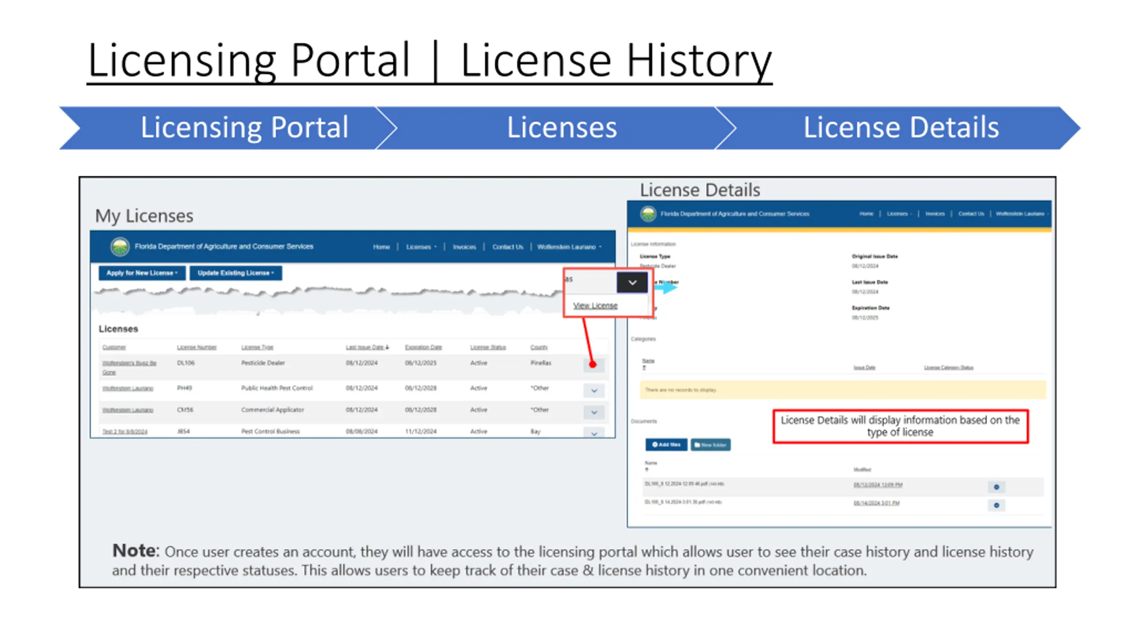Expand the PH49 row action chevron

594,390
